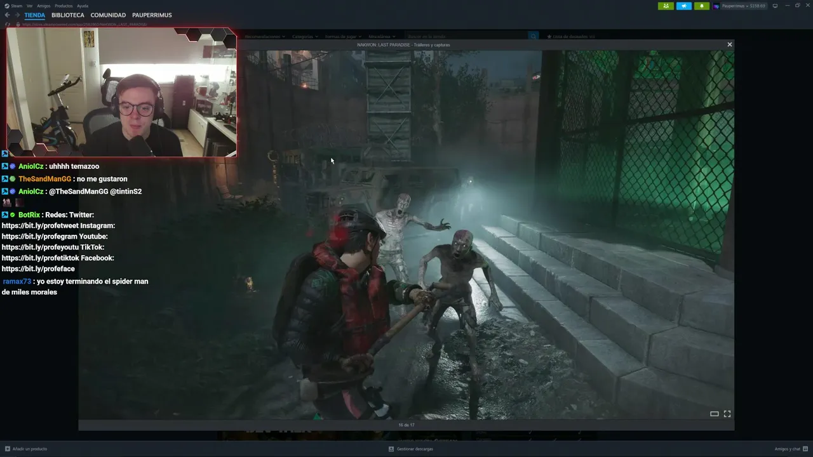Viewport: 813px width, 457px height.
Task: Click the store search field
Action: pyautogui.click(x=467, y=36)
